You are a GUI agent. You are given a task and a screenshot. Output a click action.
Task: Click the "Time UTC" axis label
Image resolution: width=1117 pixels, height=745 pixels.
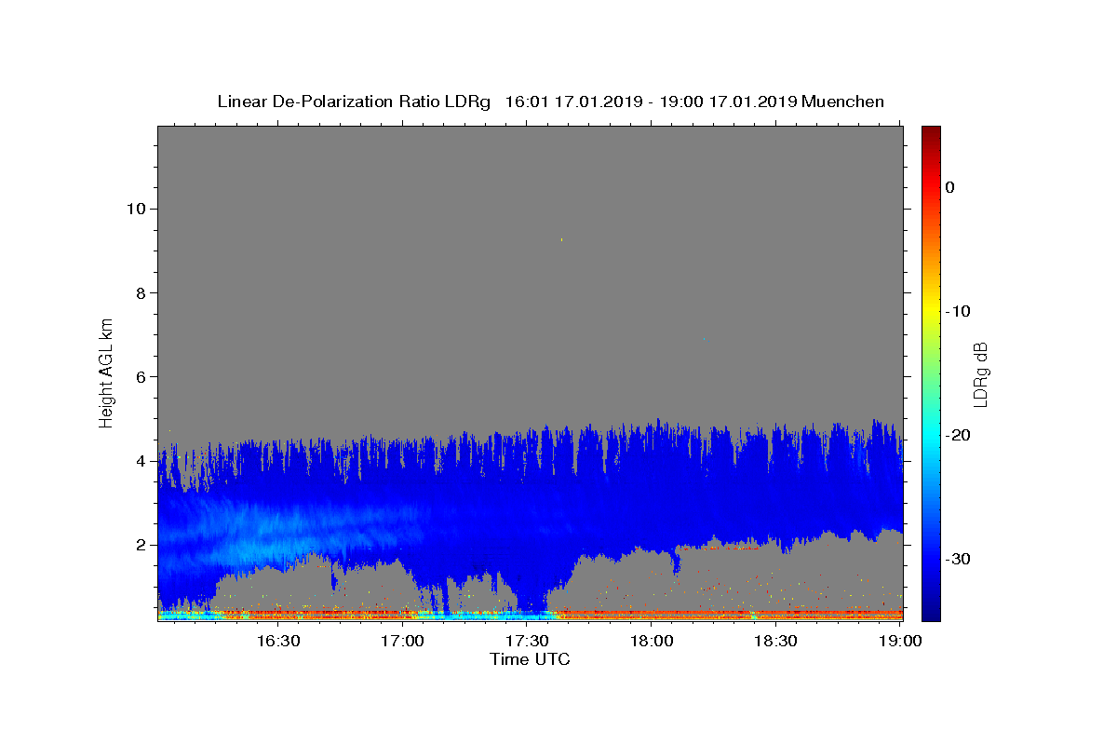530,659
